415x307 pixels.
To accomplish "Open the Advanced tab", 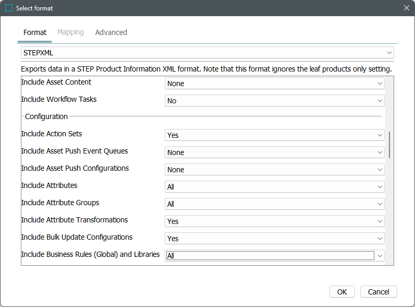I will (111, 32).
